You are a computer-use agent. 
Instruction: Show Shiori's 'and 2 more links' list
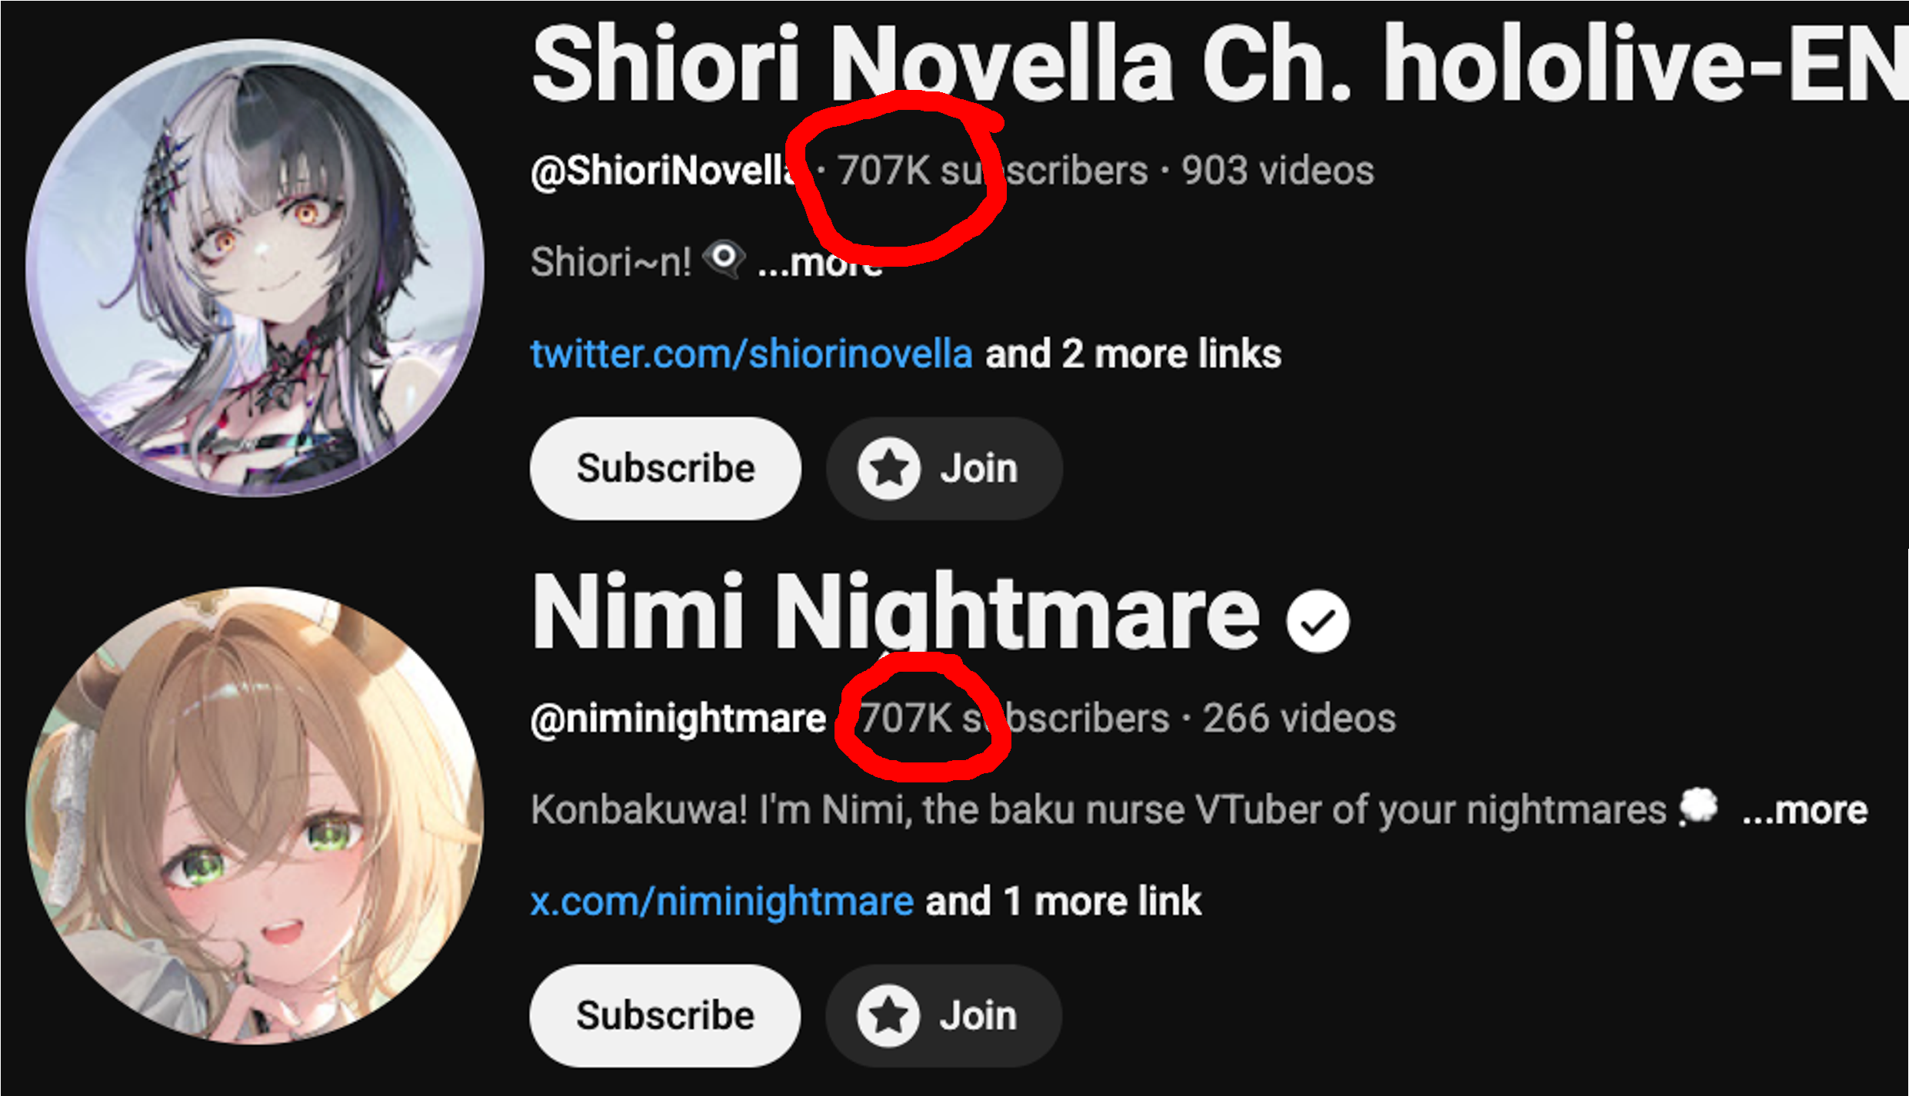click(x=1133, y=354)
